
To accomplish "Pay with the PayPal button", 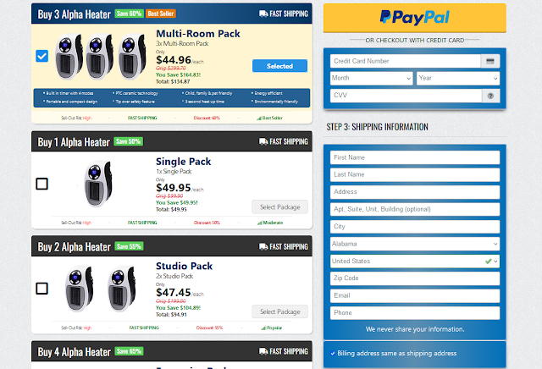I will 415,18.
